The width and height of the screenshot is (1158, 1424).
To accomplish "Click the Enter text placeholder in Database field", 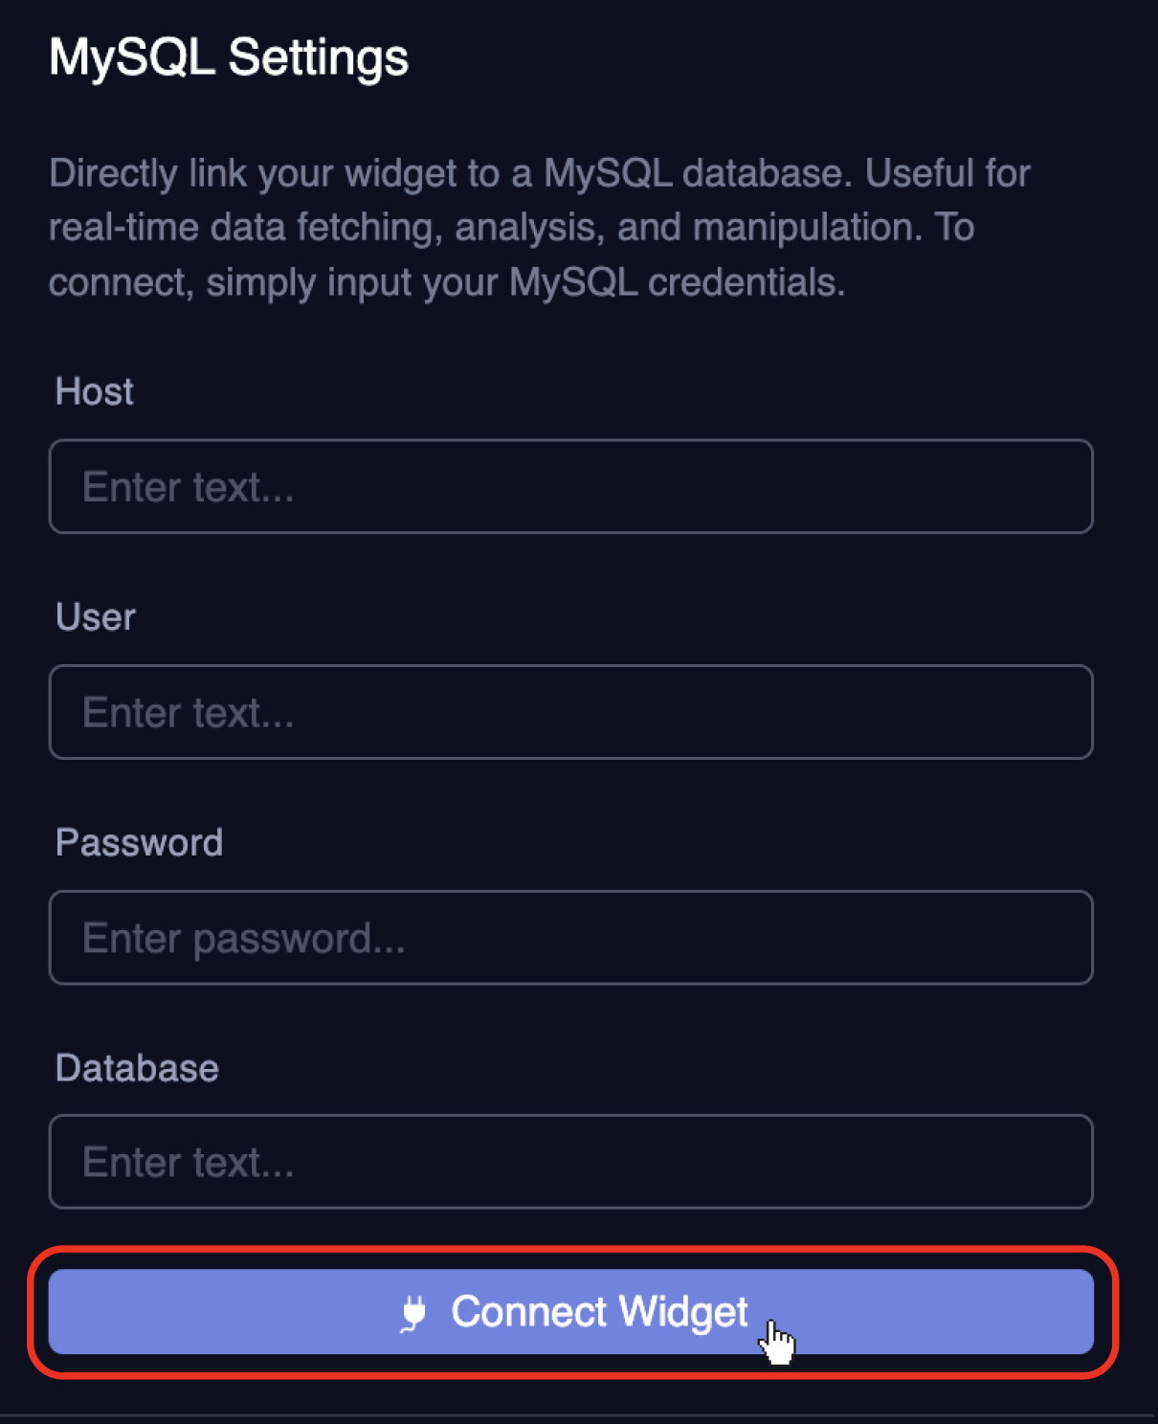I will (188, 1162).
